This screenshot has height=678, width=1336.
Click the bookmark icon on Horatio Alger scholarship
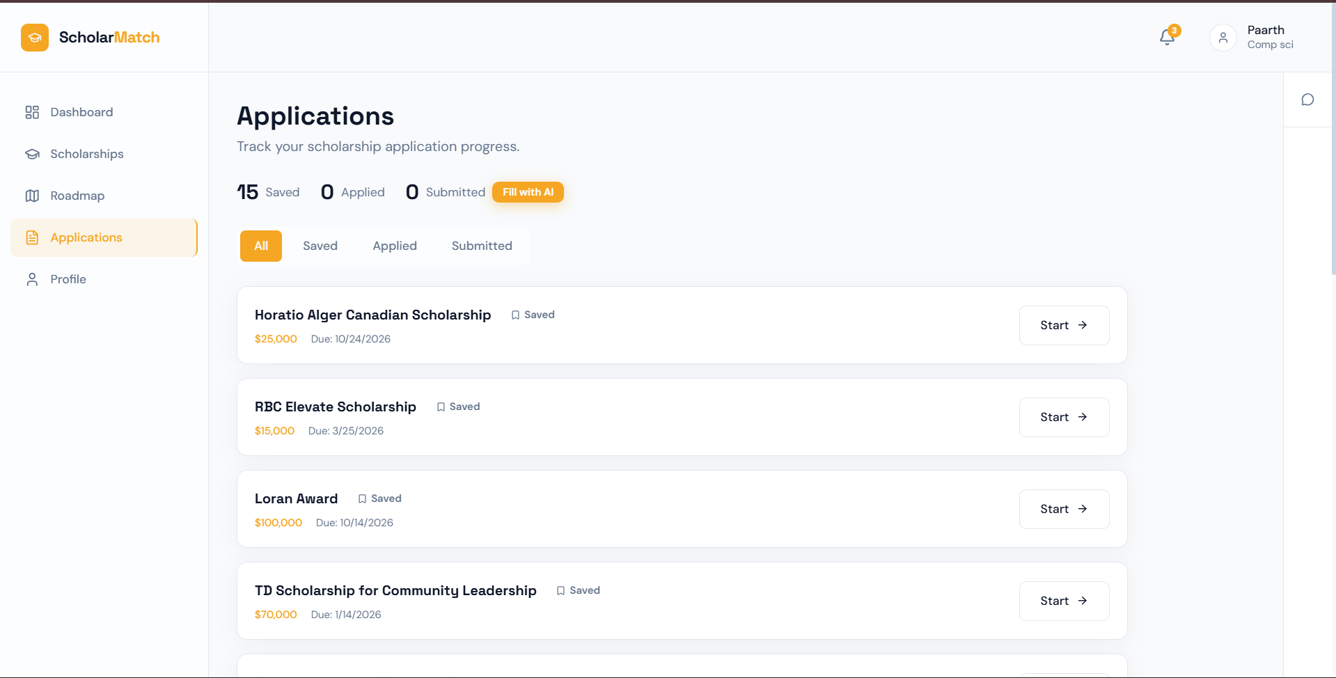(515, 315)
